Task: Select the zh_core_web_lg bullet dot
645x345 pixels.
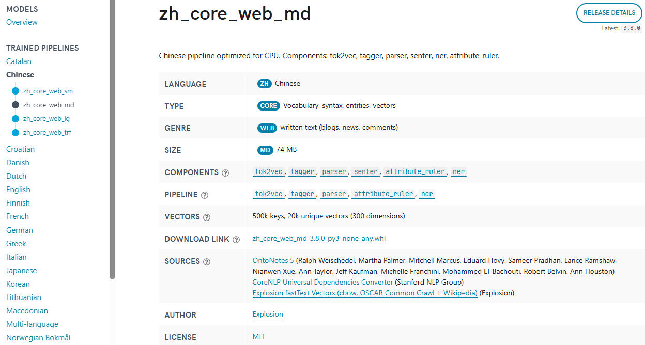Action: pos(16,119)
